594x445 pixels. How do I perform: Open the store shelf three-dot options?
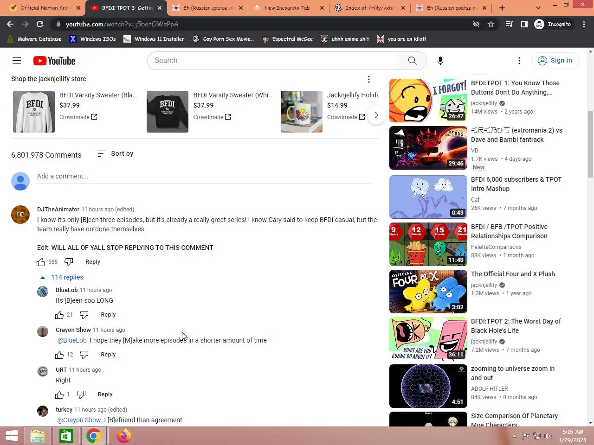click(x=369, y=79)
